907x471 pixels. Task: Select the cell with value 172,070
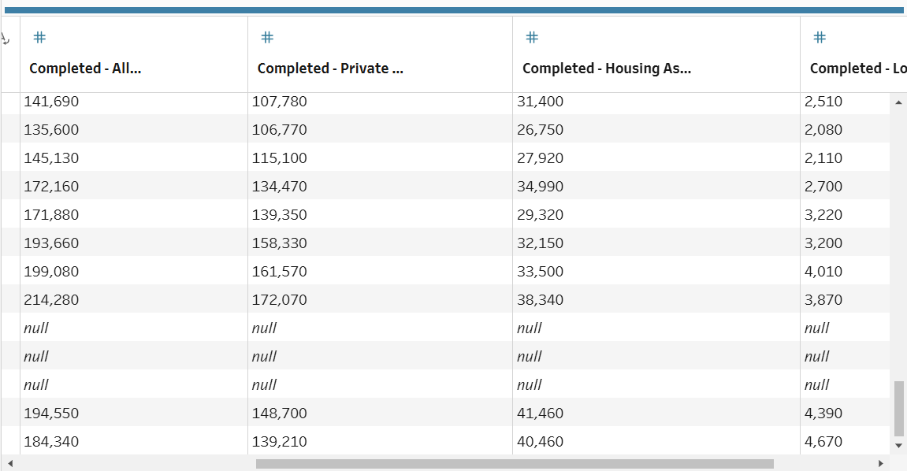[x=280, y=300]
